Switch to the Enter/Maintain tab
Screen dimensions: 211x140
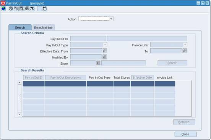pos(44,27)
